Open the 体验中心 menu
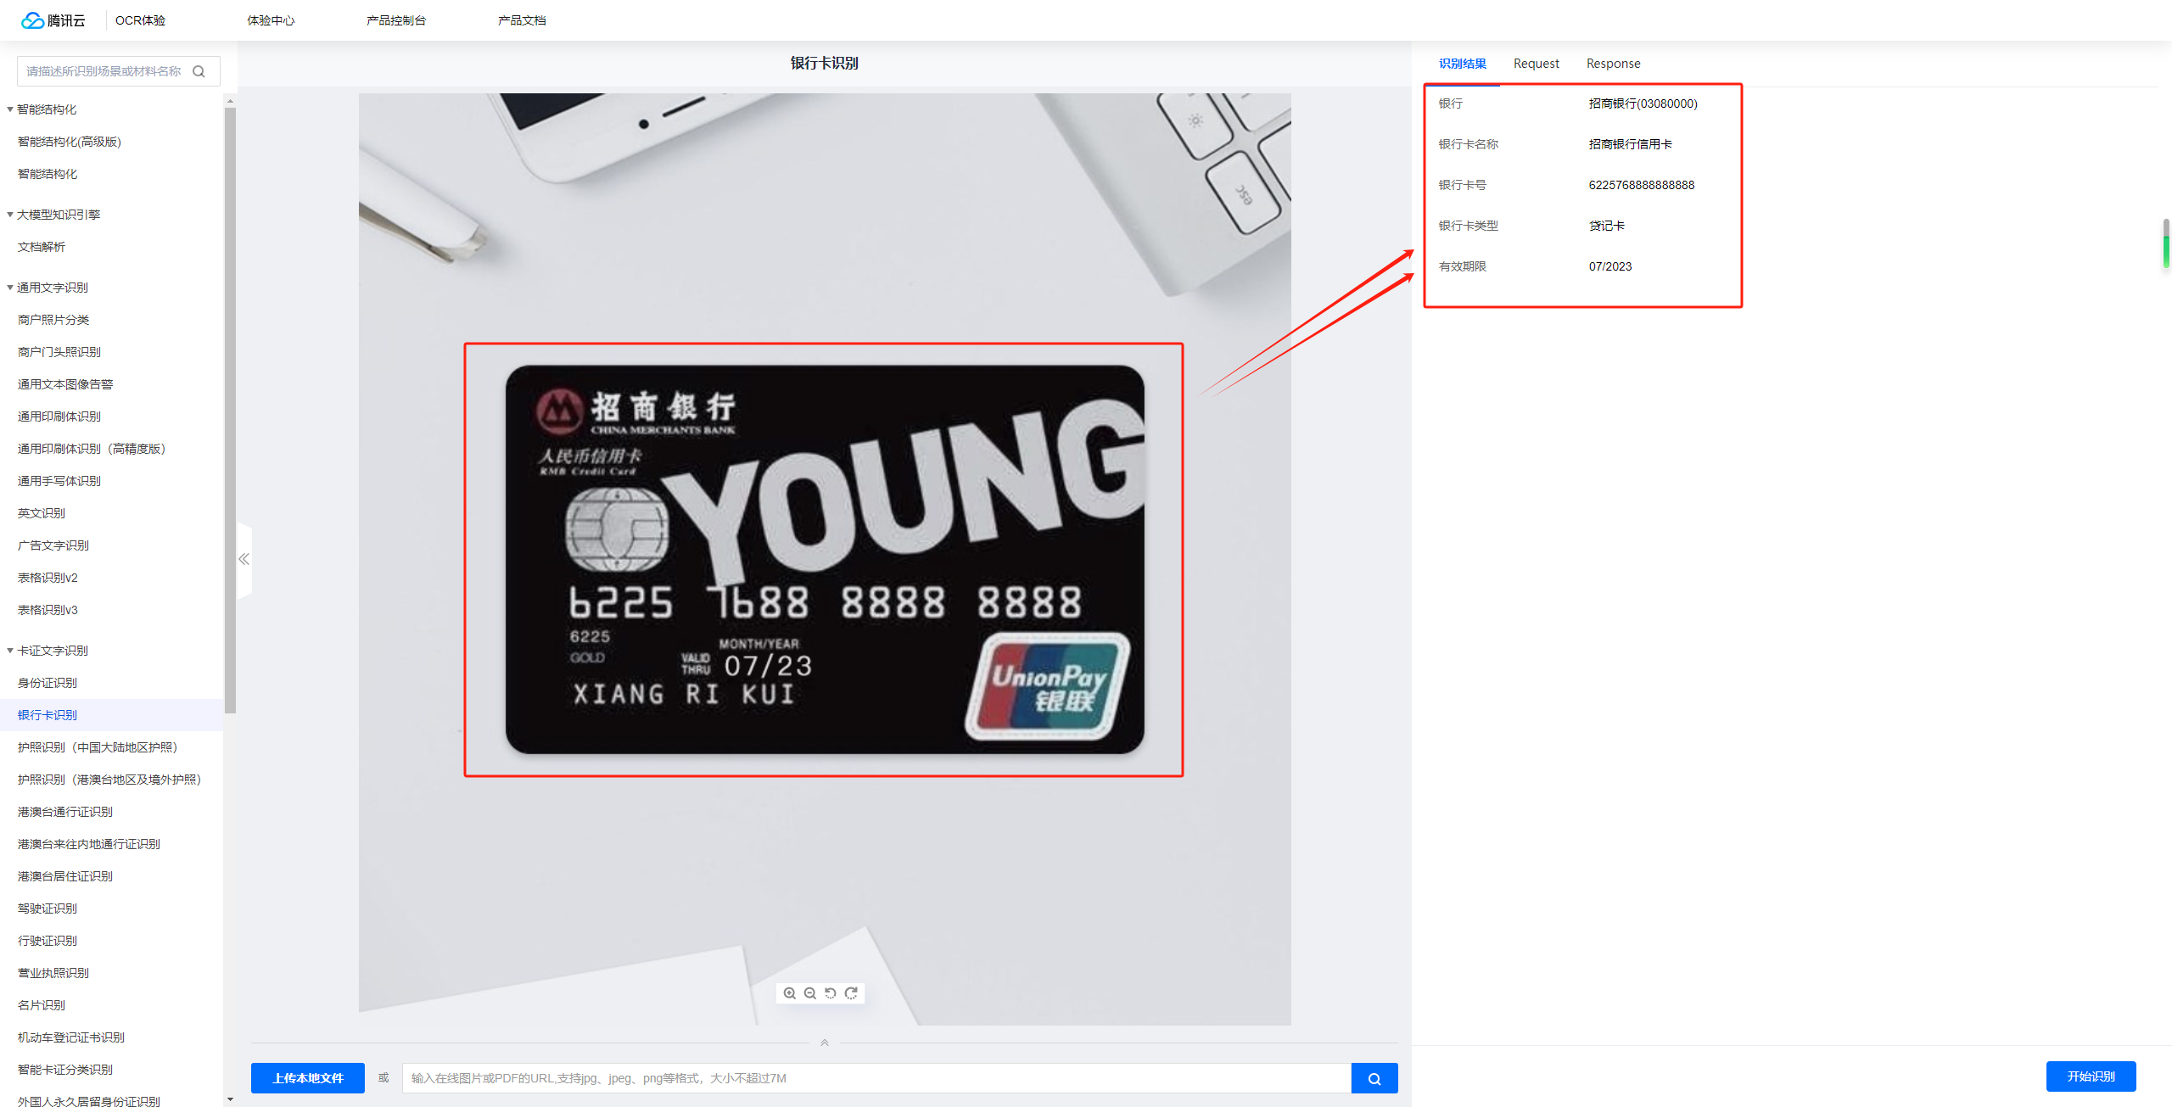2172x1107 pixels. coord(271,20)
